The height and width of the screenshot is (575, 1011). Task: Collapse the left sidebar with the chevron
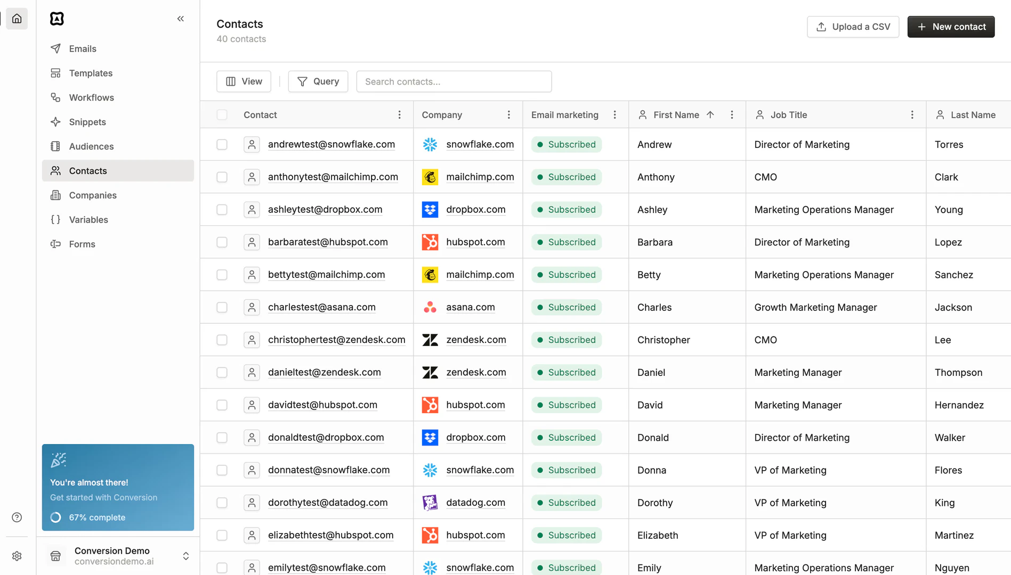[x=180, y=18]
